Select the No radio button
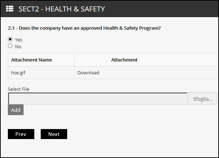The width and height of the screenshot is (219, 158). [x=10, y=46]
